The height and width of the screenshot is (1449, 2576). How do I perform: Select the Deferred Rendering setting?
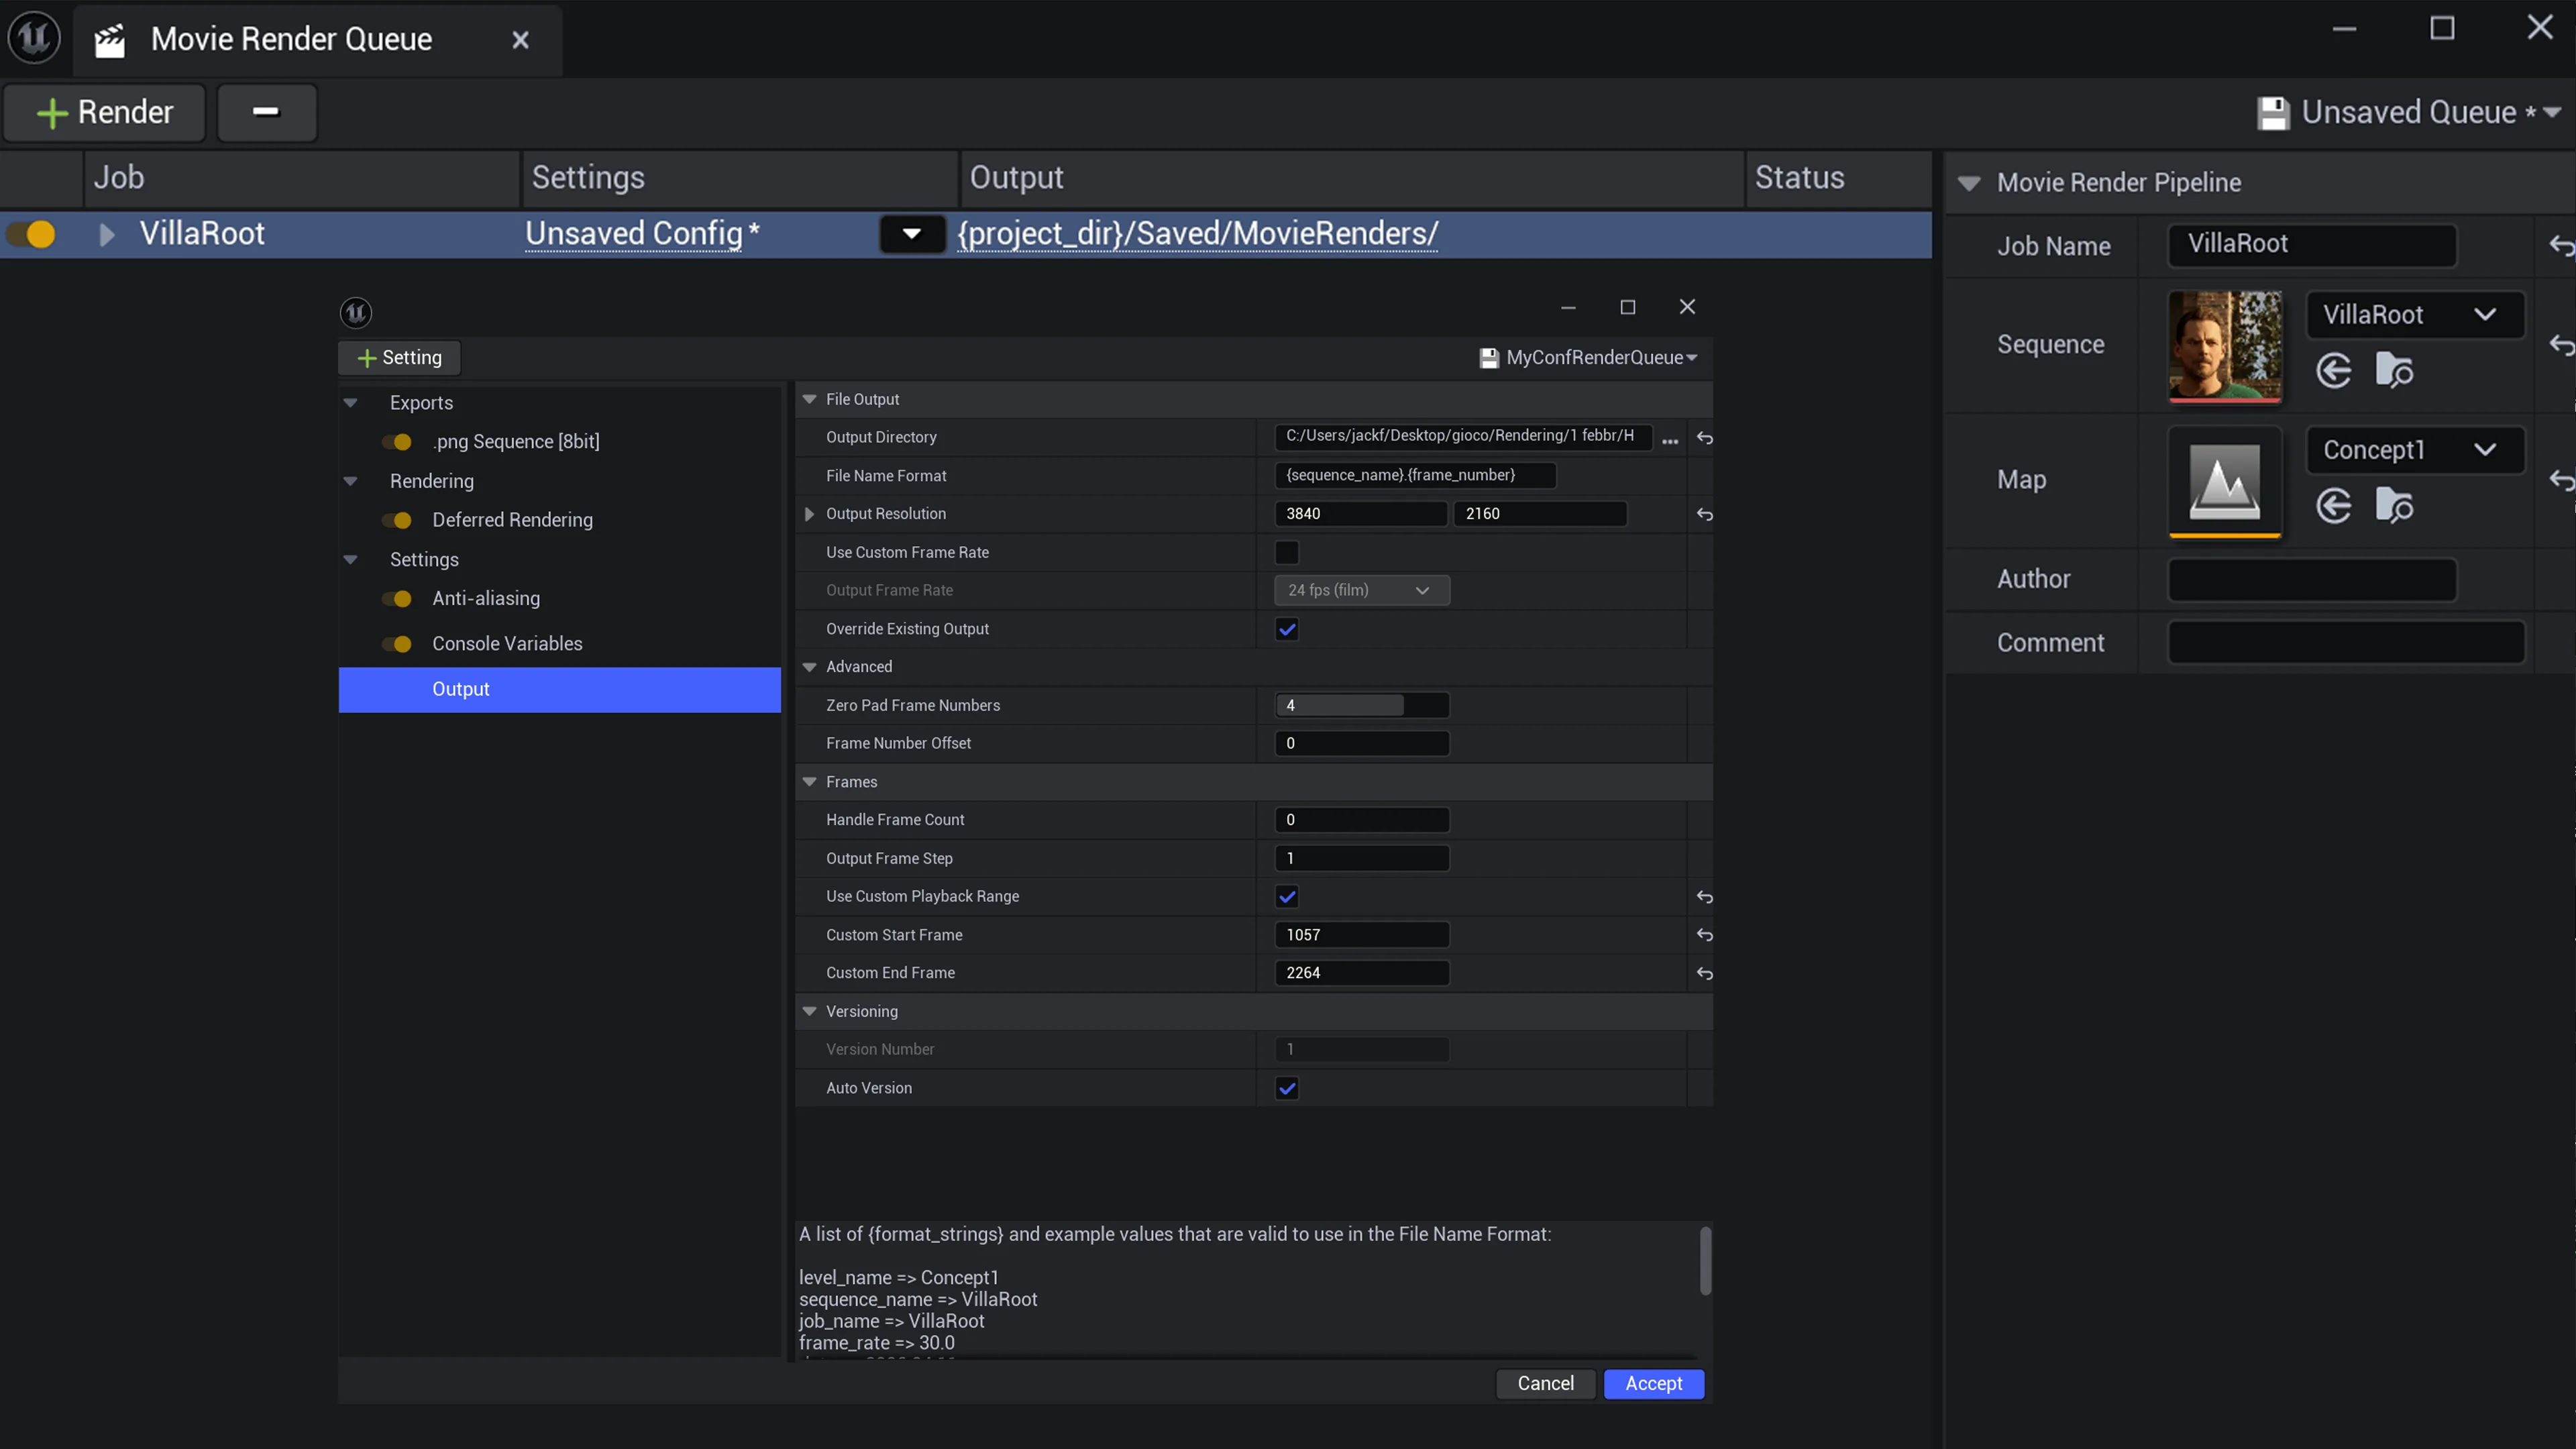tap(512, 520)
